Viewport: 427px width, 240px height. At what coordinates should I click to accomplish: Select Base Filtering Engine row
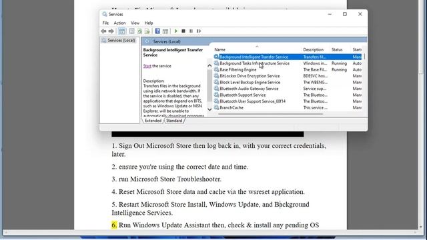(288, 69)
